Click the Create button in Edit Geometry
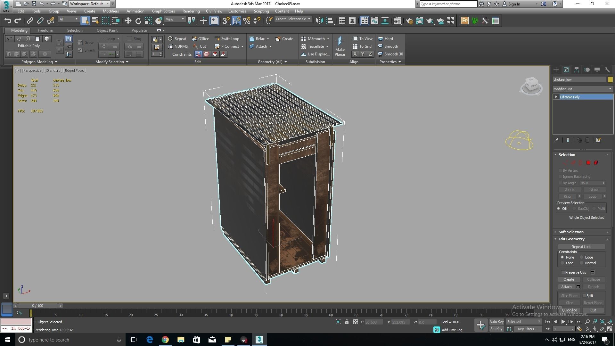Screen dimensions: 615x346 pos(569,279)
